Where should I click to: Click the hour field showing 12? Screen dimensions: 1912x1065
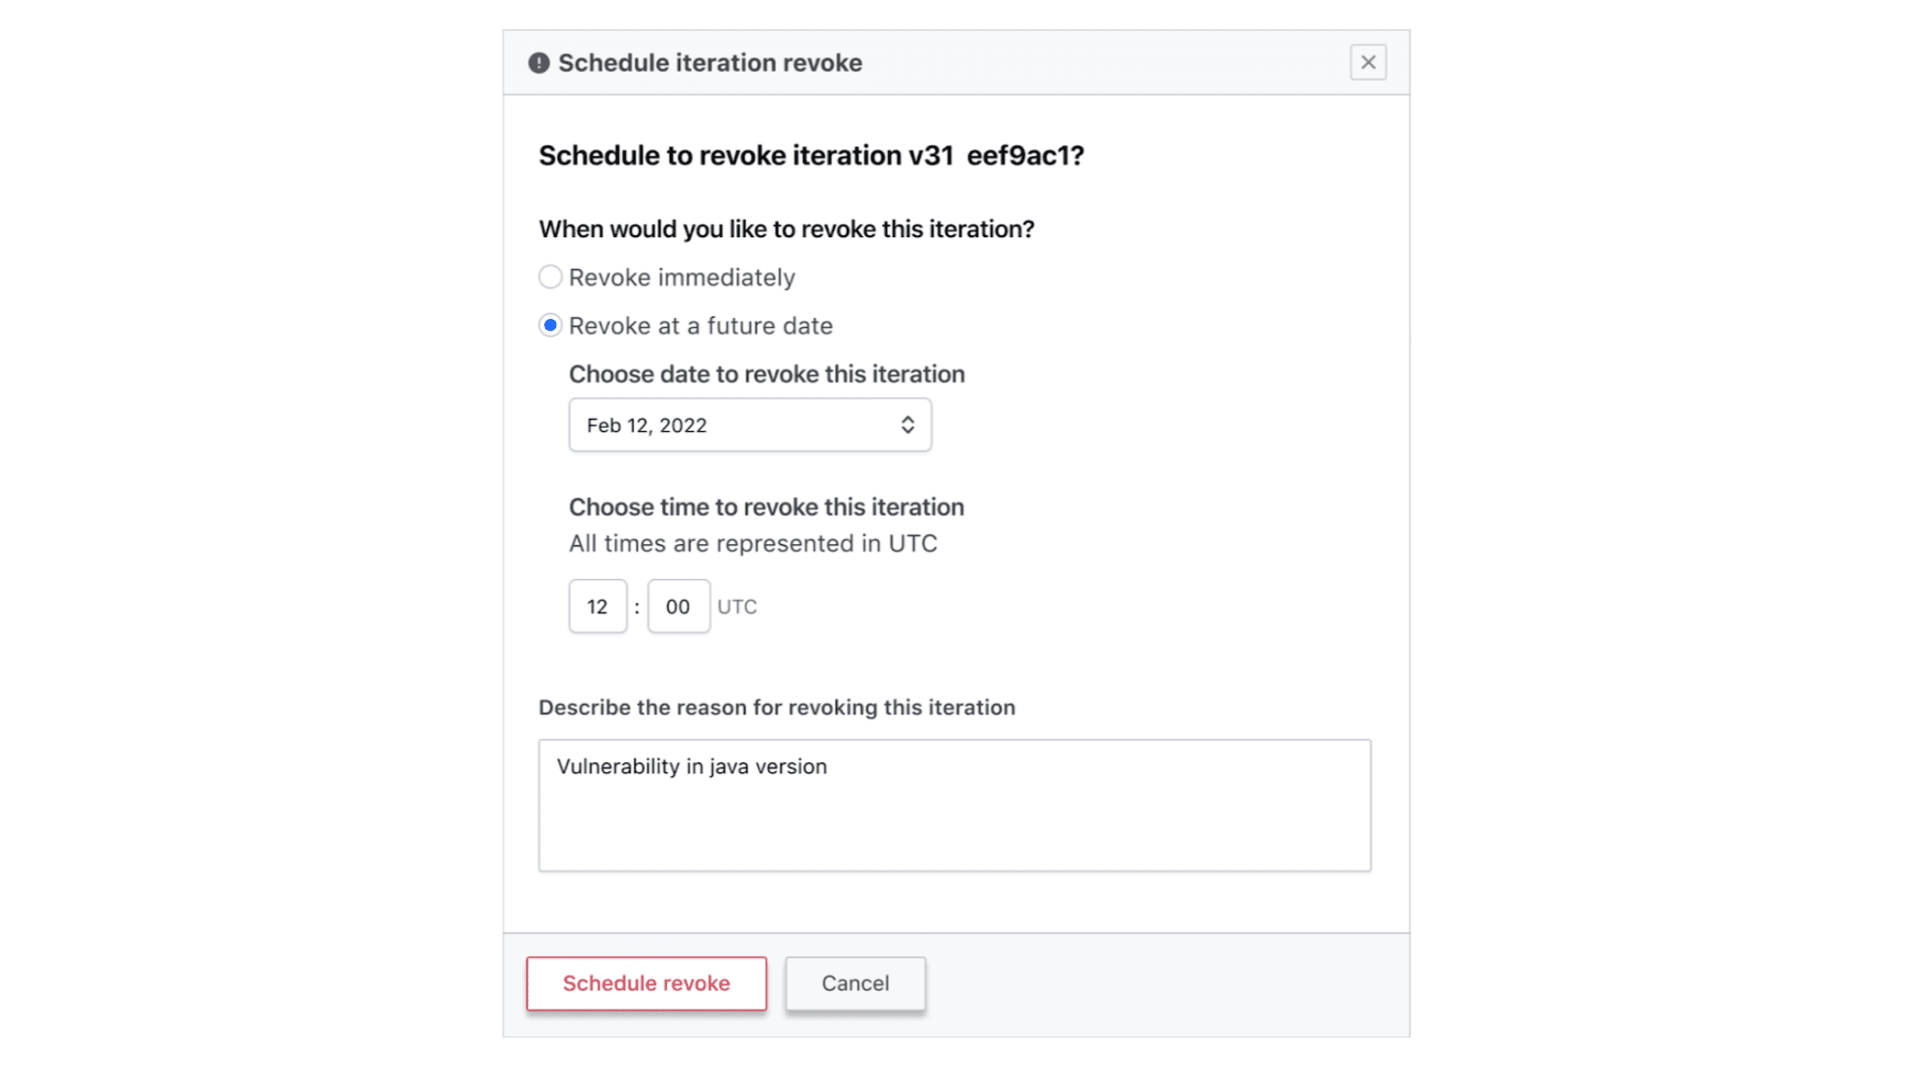pyautogui.click(x=597, y=607)
